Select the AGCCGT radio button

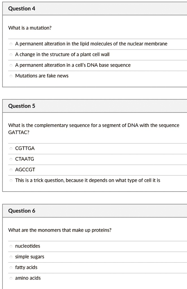pos(11,170)
